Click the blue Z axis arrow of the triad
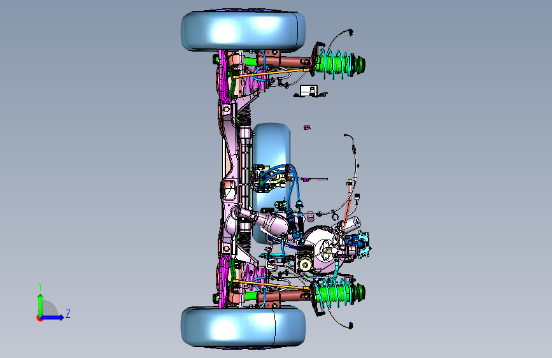This screenshot has height=358, width=552. pyautogui.click(x=53, y=317)
